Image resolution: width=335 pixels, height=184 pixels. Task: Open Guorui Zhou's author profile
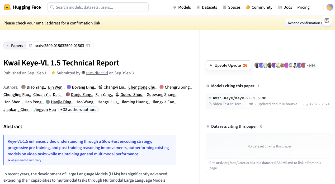pyautogui.click(x=132, y=94)
